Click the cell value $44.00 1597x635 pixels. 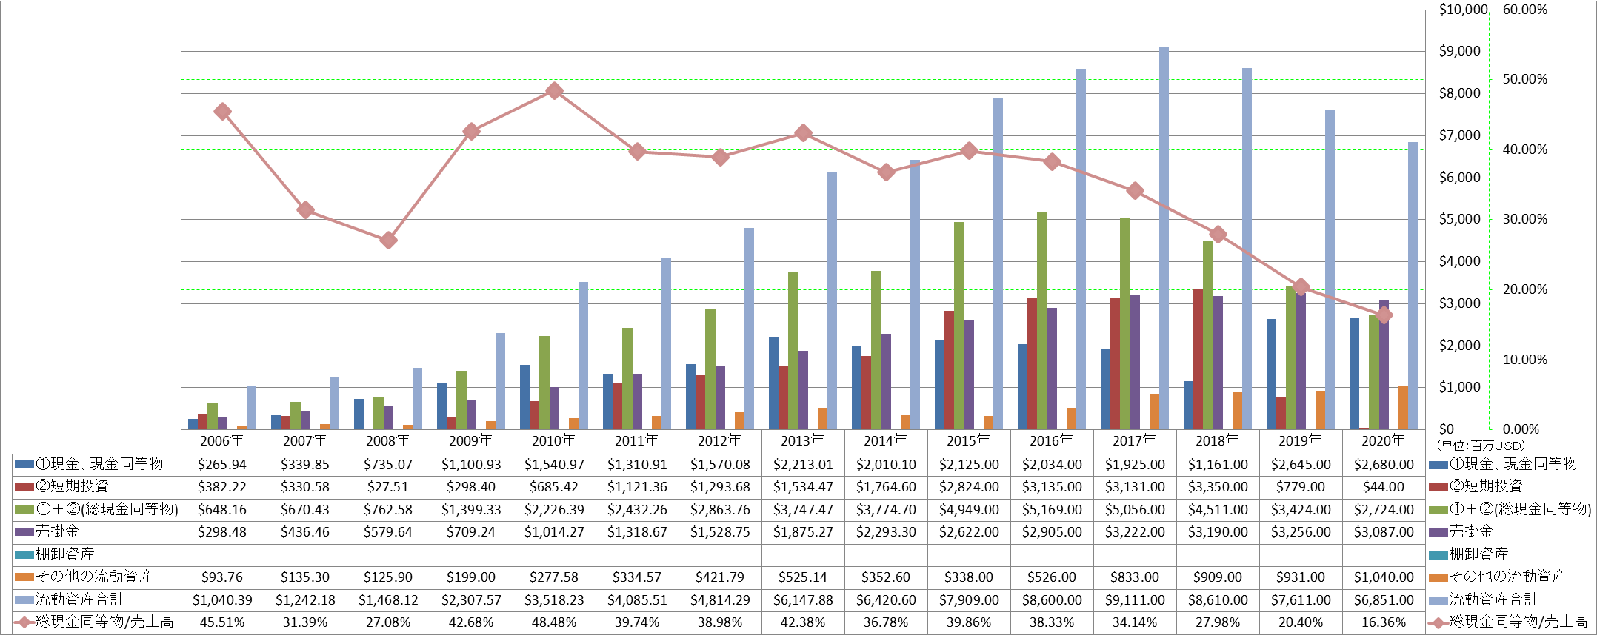(x=1384, y=487)
